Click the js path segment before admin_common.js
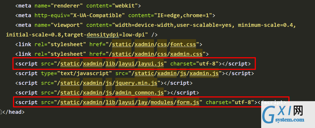 click(109, 93)
